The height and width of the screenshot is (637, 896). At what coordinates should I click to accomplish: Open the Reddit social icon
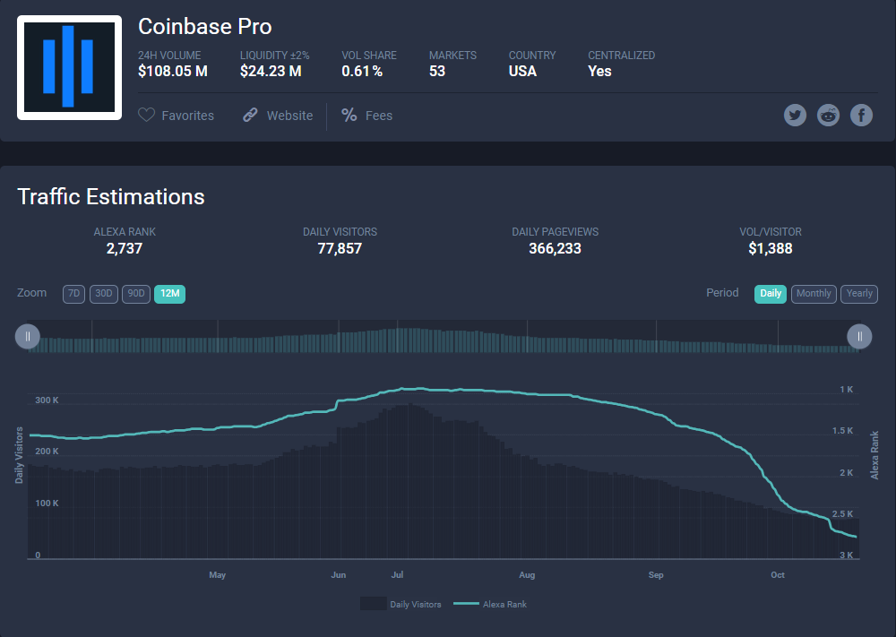click(x=828, y=115)
